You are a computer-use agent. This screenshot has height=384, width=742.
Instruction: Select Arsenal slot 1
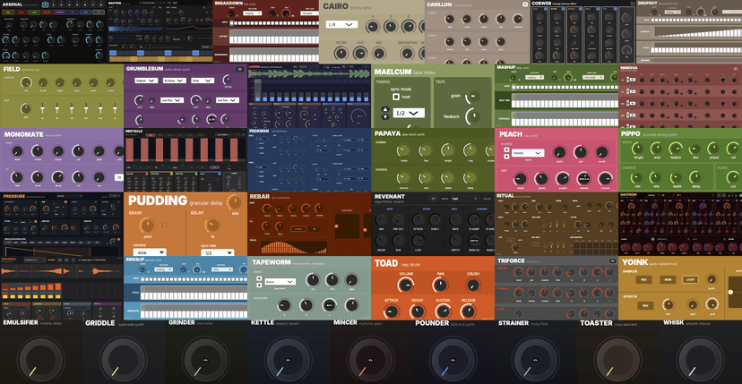tap(45, 4)
